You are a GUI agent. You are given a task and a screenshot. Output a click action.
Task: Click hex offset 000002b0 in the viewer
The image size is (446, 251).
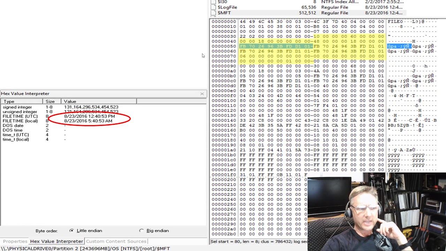[x=224, y=234]
